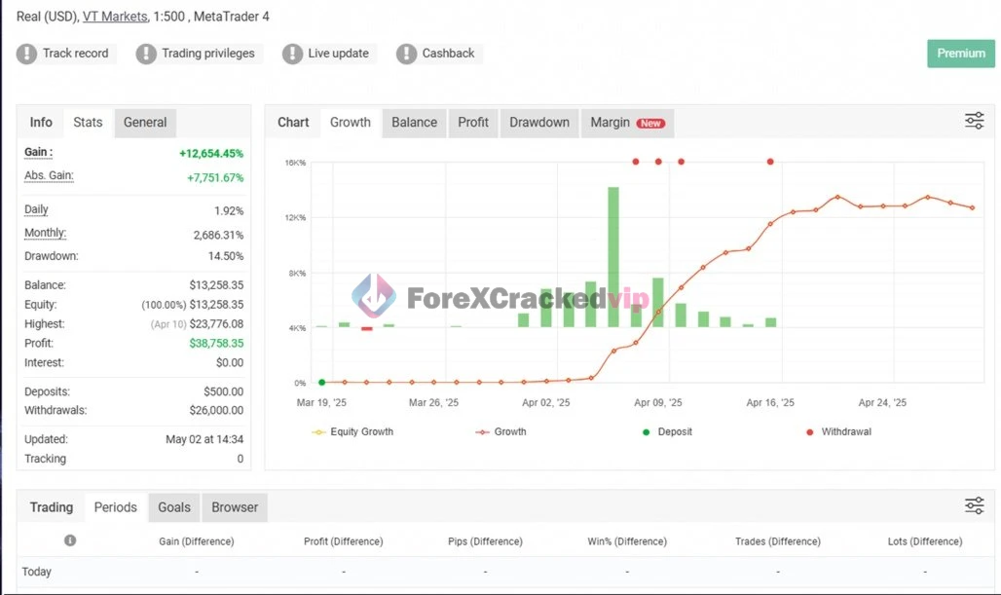Open the General tab

click(x=145, y=123)
